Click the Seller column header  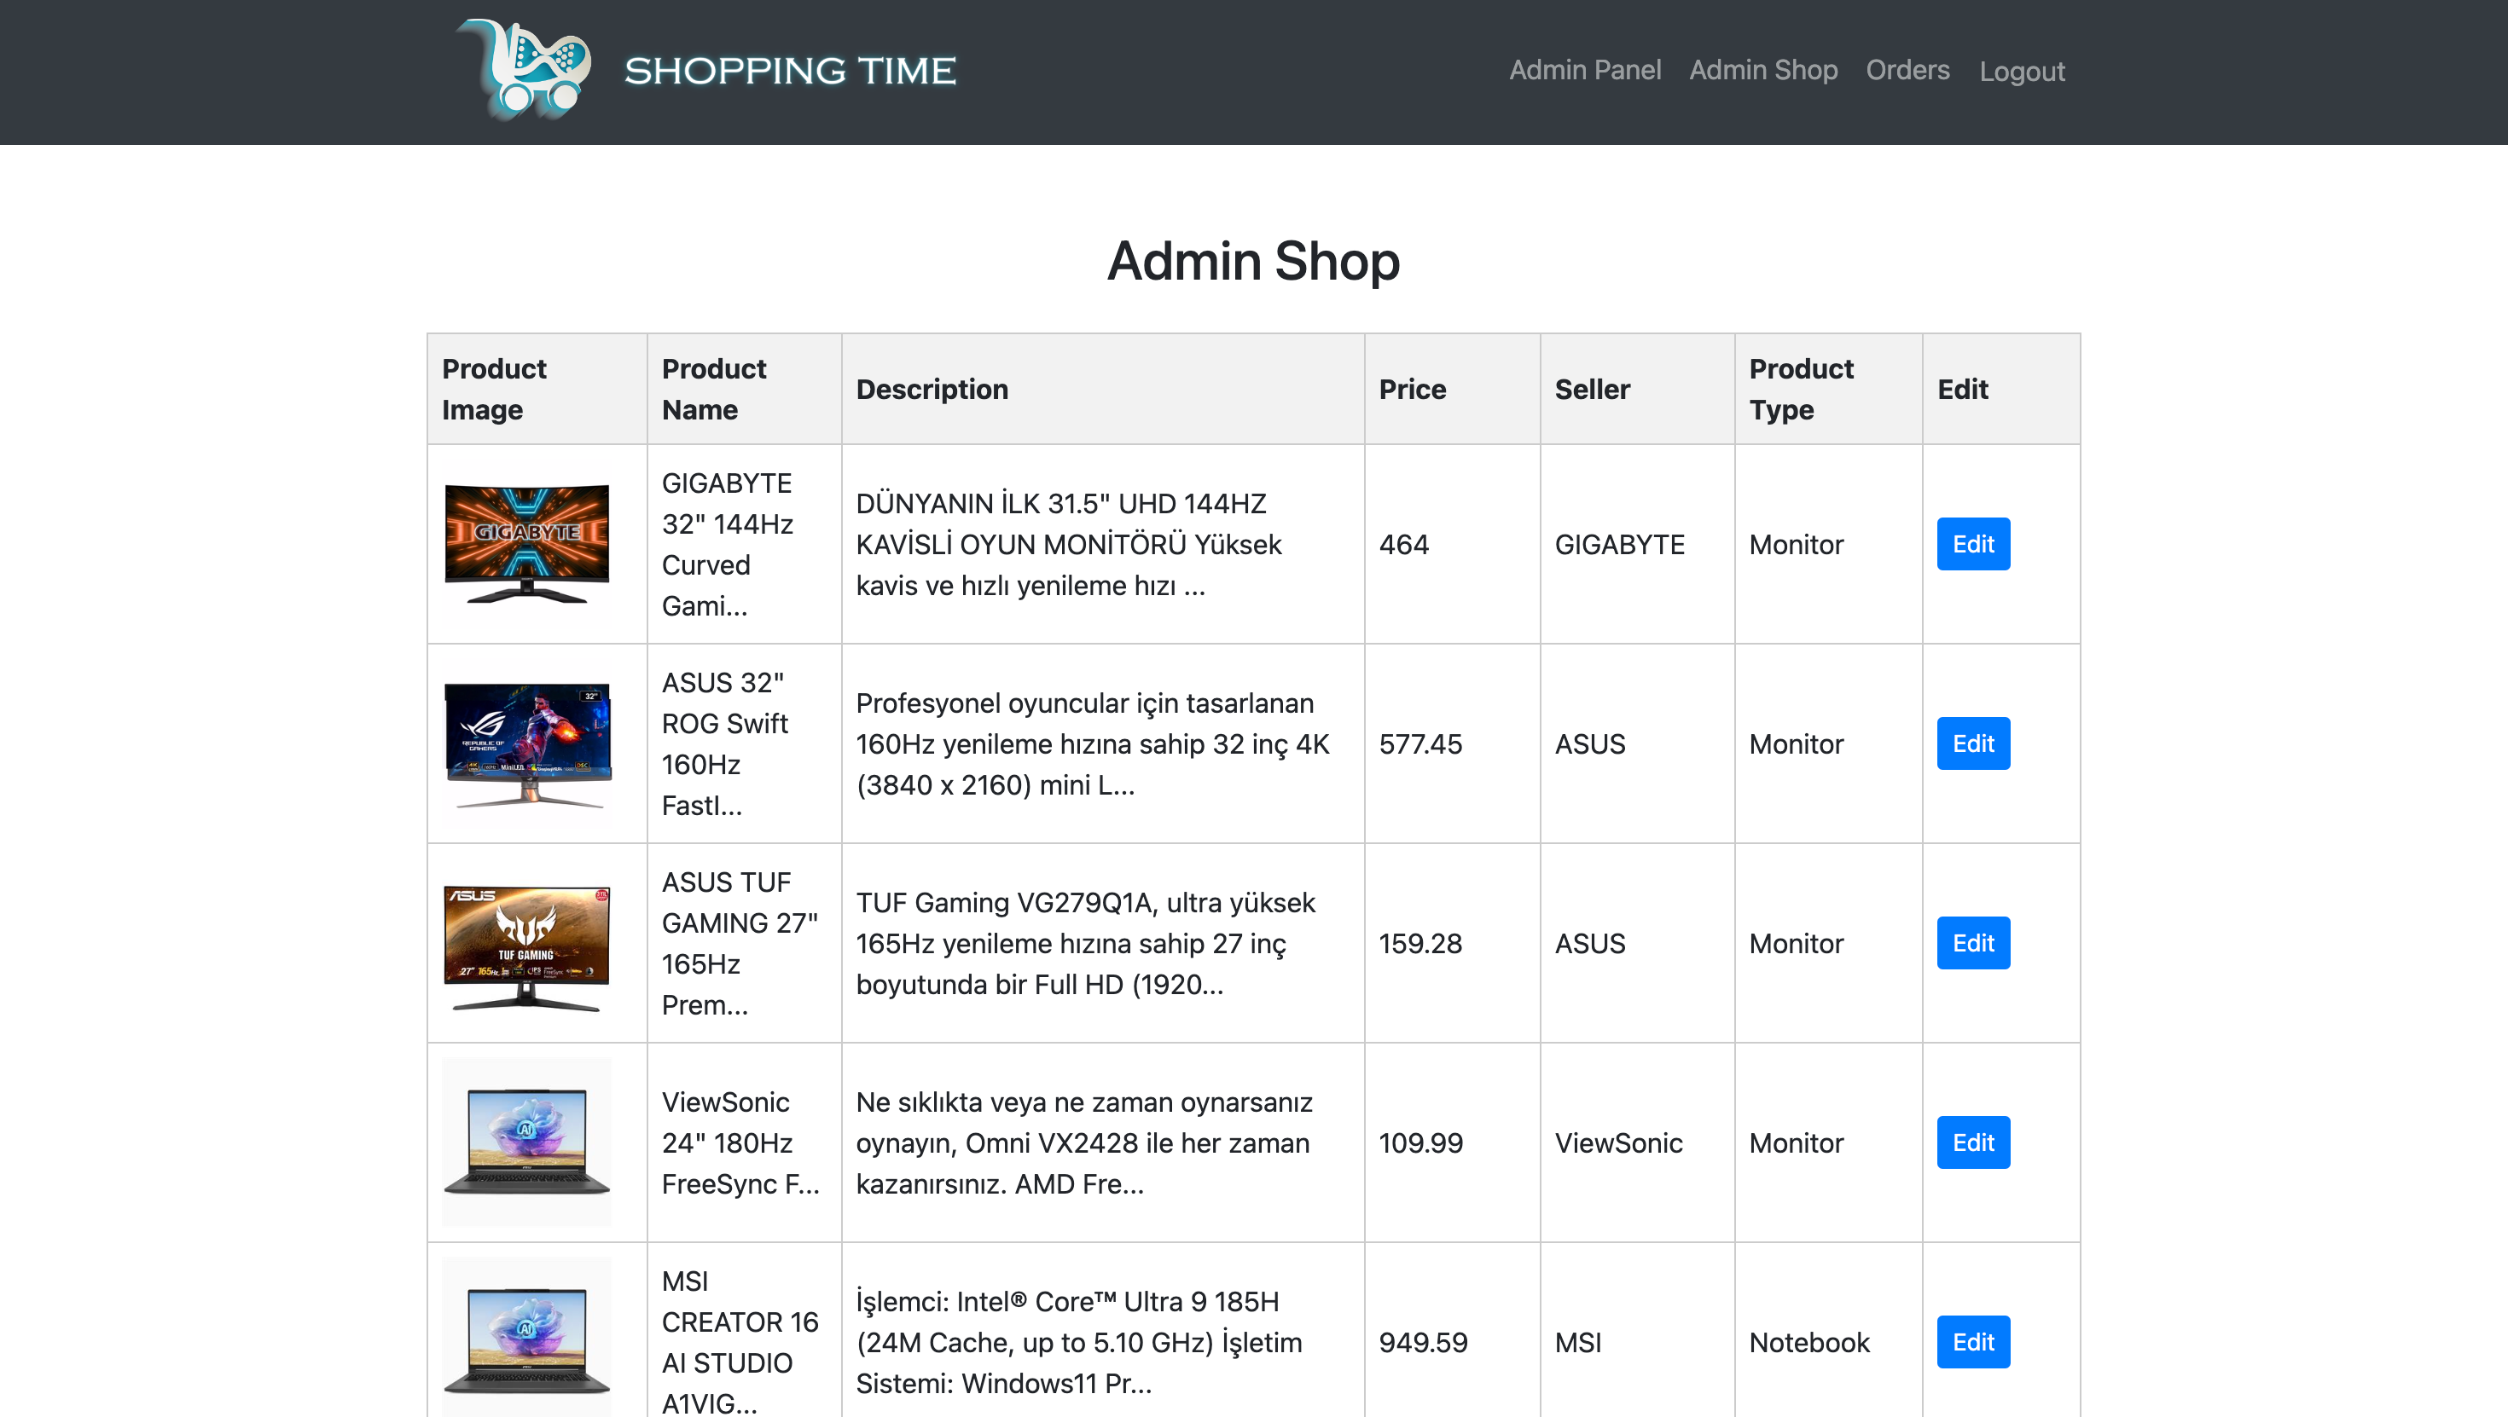[1637, 390]
